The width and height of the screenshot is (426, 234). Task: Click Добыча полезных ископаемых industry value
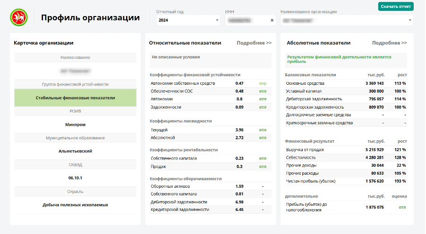[75, 205]
